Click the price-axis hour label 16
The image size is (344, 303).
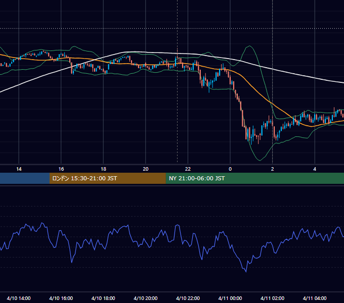click(61, 169)
